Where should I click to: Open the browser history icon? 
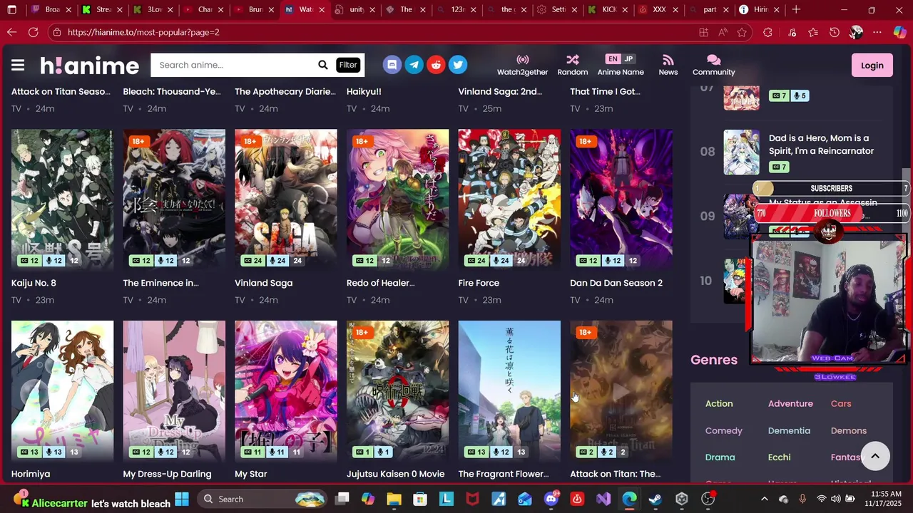[x=834, y=32]
